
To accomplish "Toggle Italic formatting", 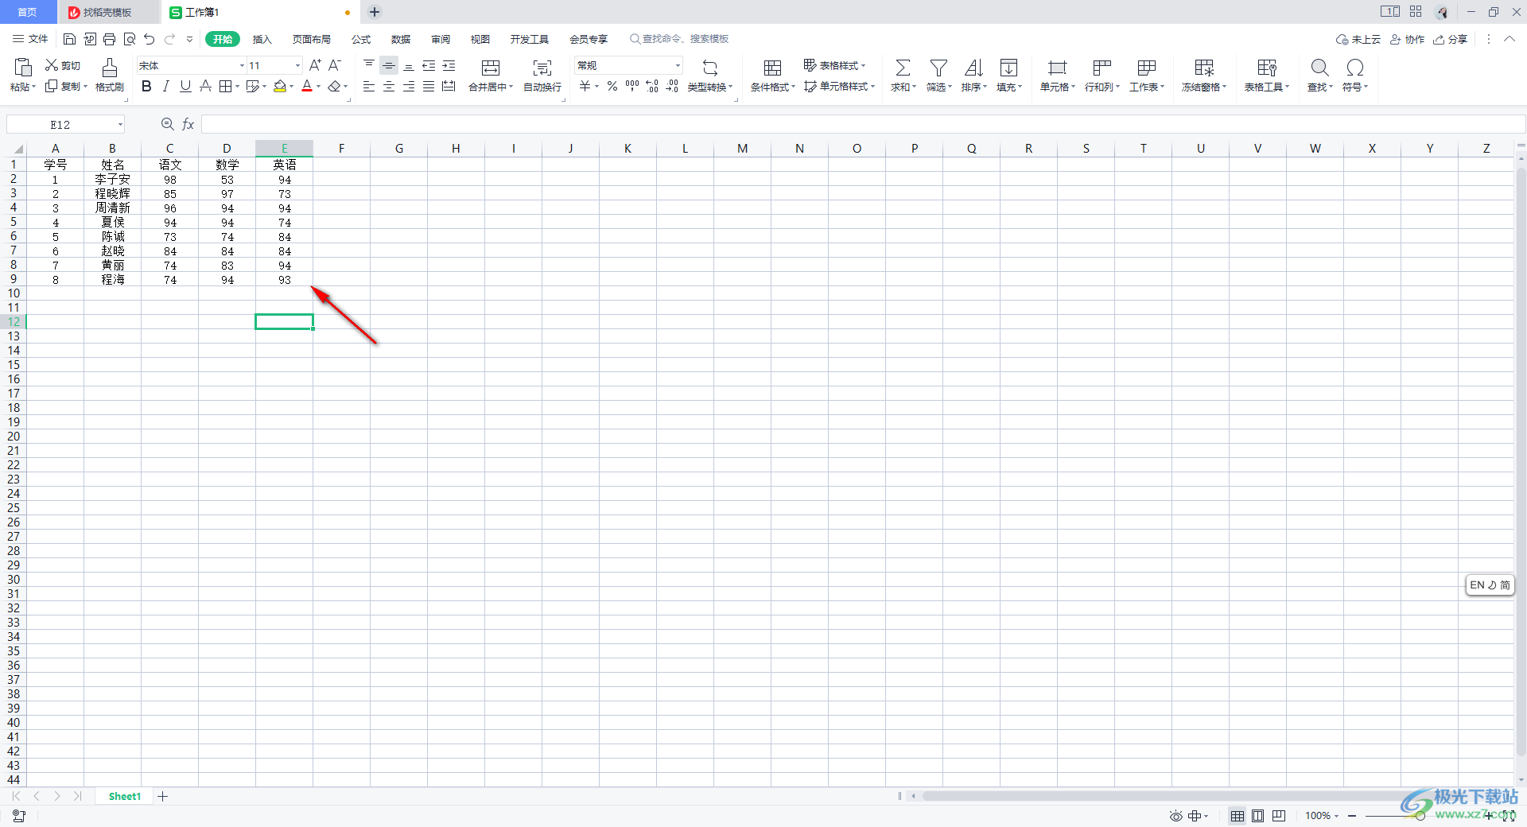I will 165,86.
